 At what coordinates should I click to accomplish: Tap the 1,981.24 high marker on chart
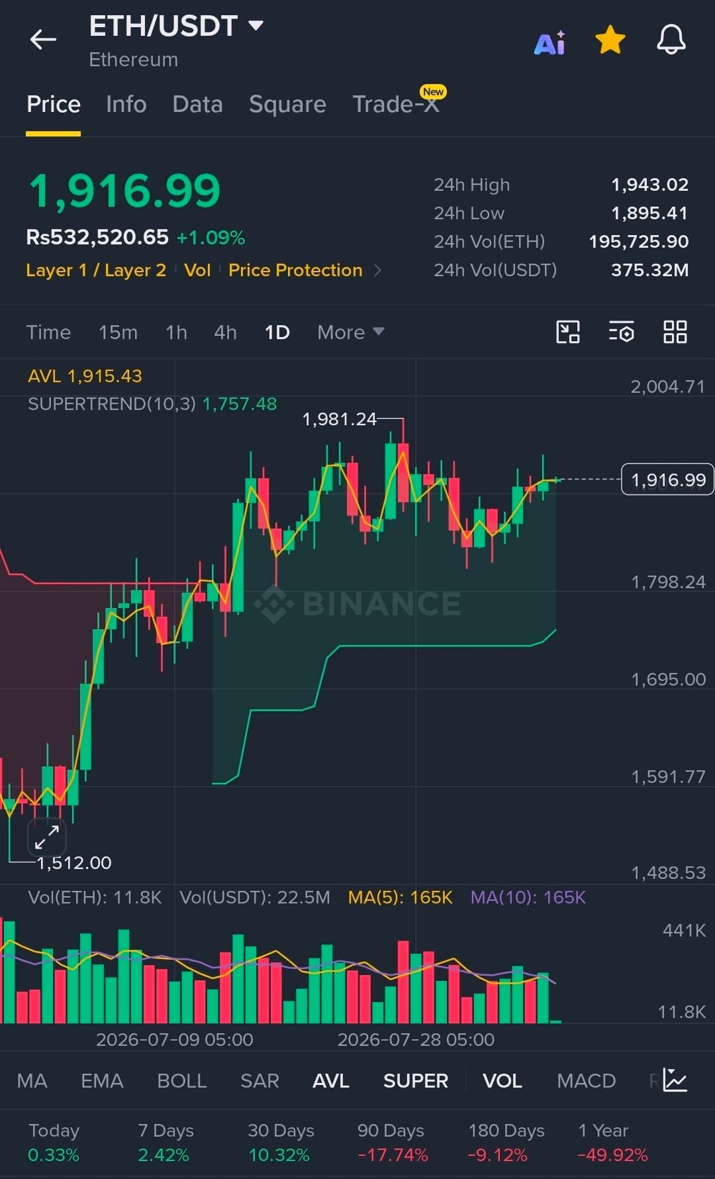point(339,419)
